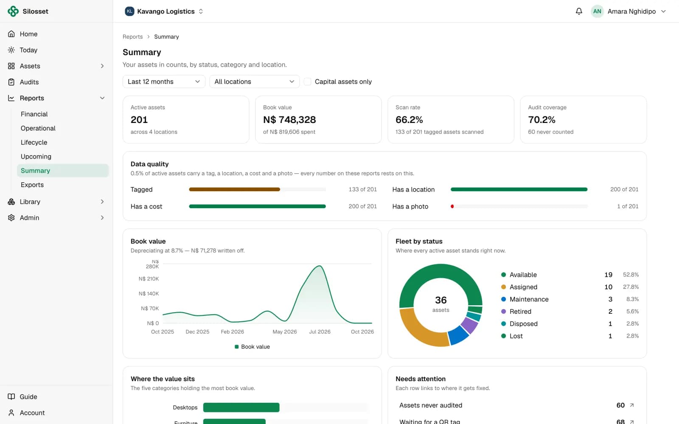
Task: Click the AN user avatar
Action: pos(597,11)
